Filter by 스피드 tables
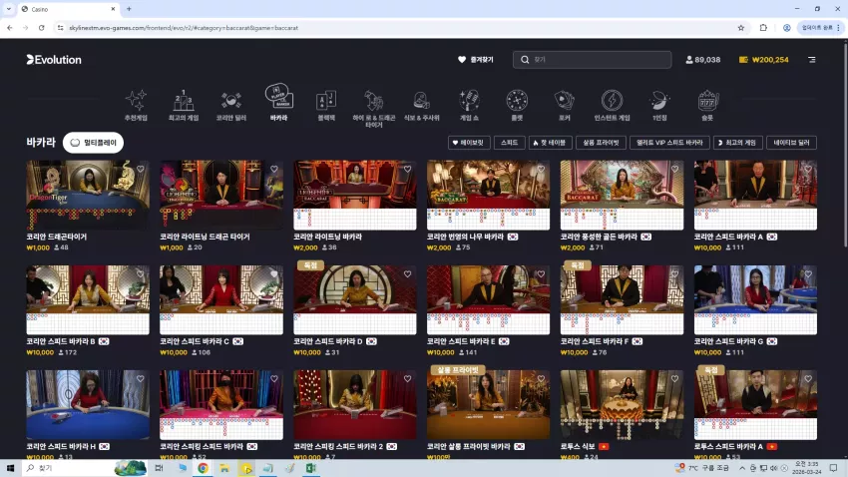 click(510, 143)
